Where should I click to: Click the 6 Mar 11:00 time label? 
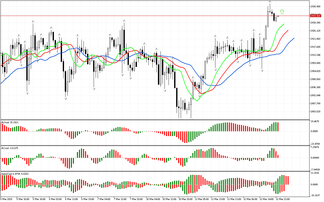coord(72,199)
